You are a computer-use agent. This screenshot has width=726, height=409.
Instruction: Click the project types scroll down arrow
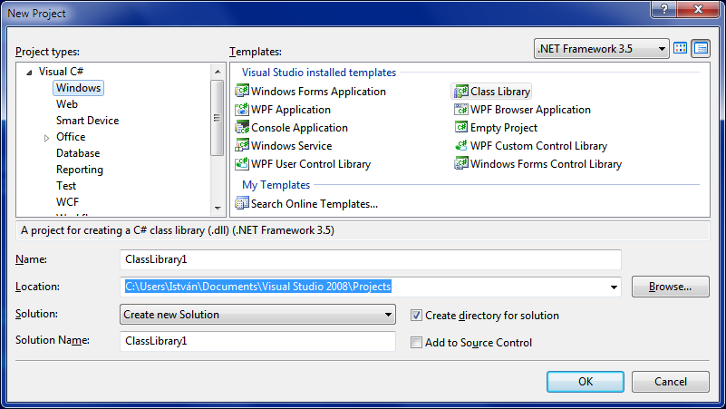pyautogui.click(x=218, y=209)
